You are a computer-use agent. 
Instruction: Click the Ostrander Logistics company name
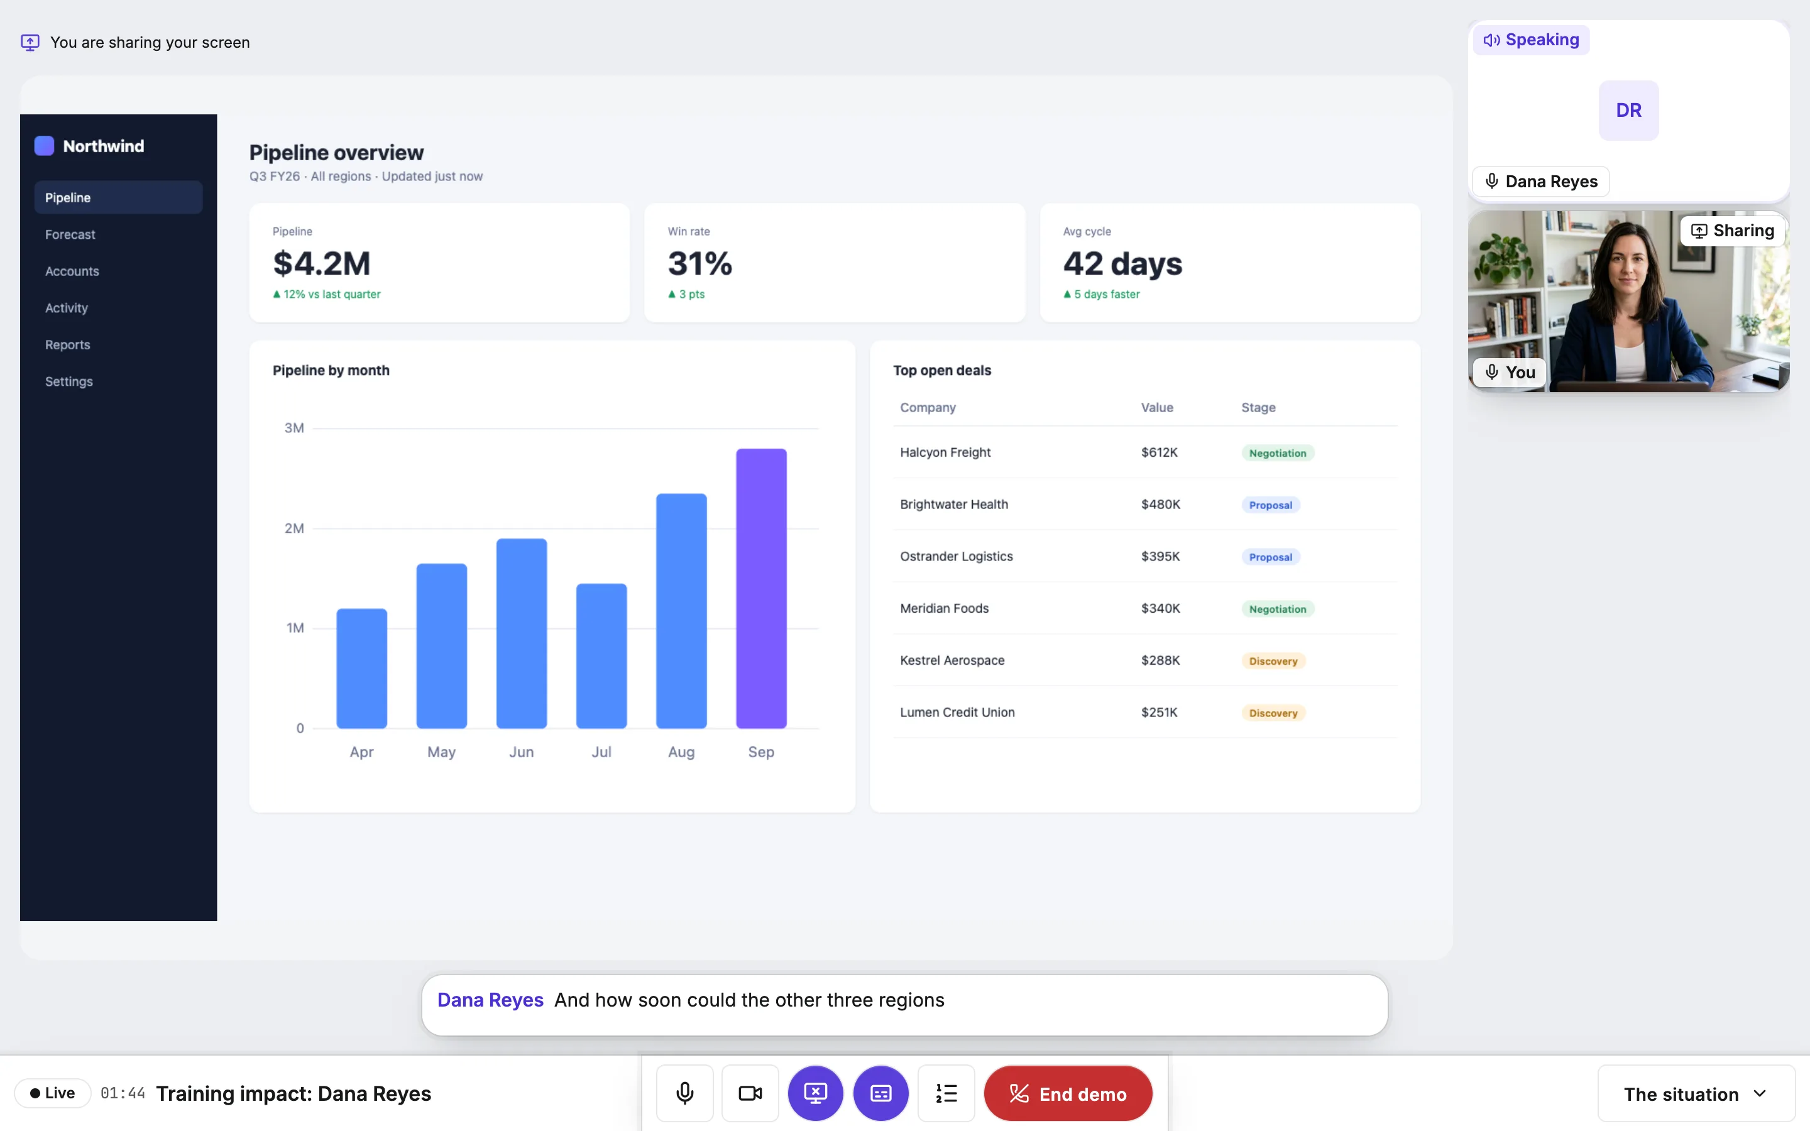click(x=956, y=556)
